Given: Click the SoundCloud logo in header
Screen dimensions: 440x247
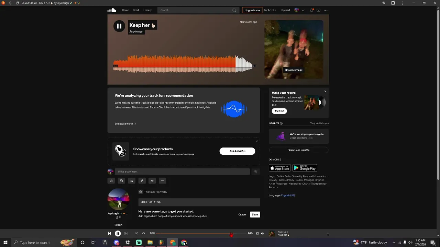Looking at the screenshot, I should tap(112, 10).
